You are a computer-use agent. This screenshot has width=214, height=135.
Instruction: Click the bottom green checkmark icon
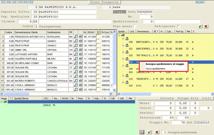[149, 132]
